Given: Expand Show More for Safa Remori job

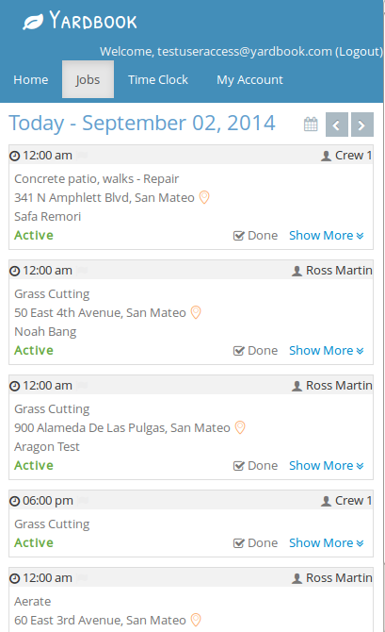Looking at the screenshot, I should 327,236.
